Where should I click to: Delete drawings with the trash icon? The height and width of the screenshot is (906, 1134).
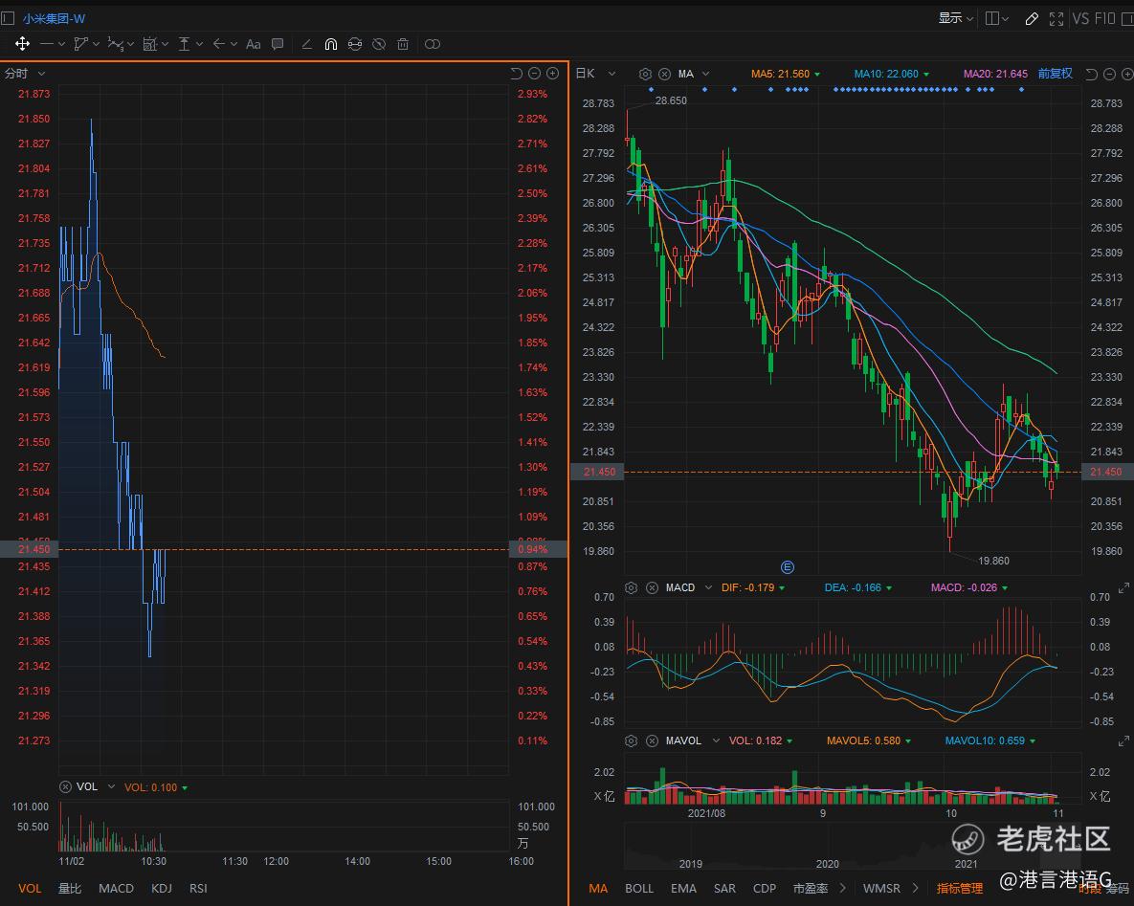tap(403, 44)
